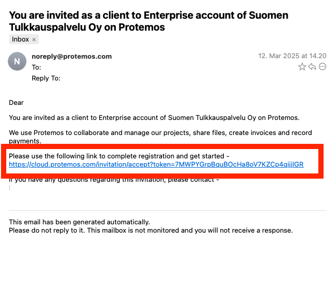Click the email date 12. Mar 2025
This screenshot has height=296, width=336.
(292, 56)
